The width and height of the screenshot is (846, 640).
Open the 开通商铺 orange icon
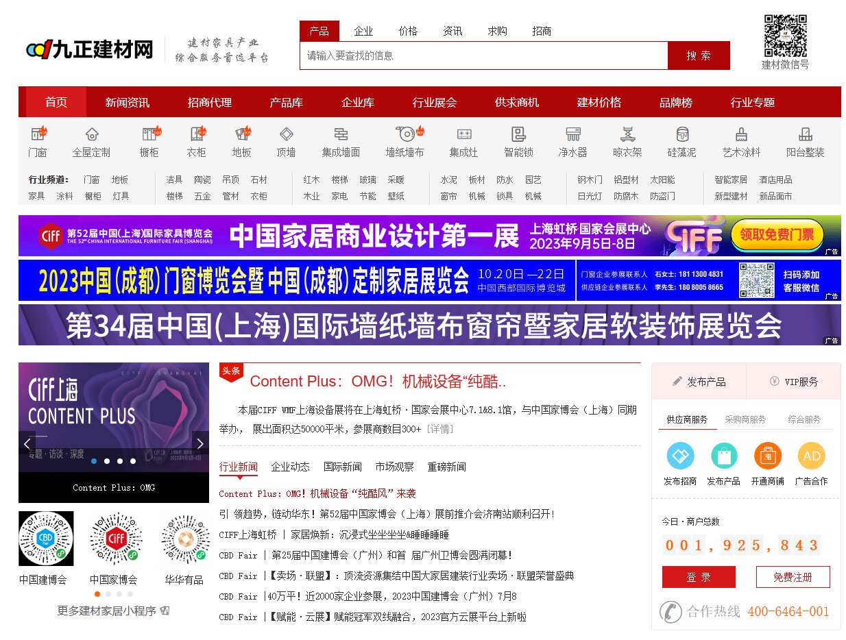pos(768,456)
